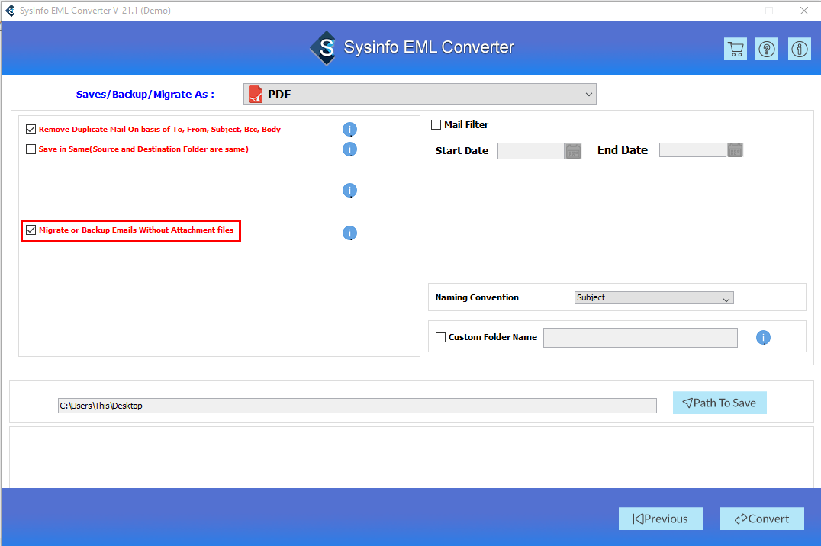821x546 pixels.
Task: Close the EML Converter window
Action: 804,11
